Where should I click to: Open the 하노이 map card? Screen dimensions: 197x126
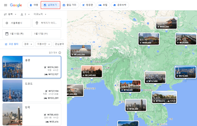155,77
